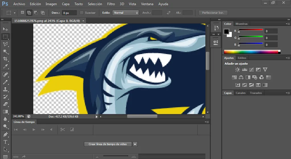Add a Color Balance adjustment

241,77
